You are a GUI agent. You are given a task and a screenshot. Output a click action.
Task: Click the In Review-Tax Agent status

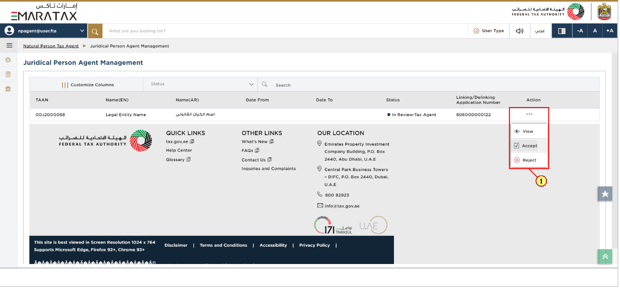(412, 115)
